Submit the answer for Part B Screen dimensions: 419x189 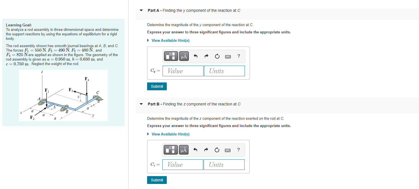(157, 180)
